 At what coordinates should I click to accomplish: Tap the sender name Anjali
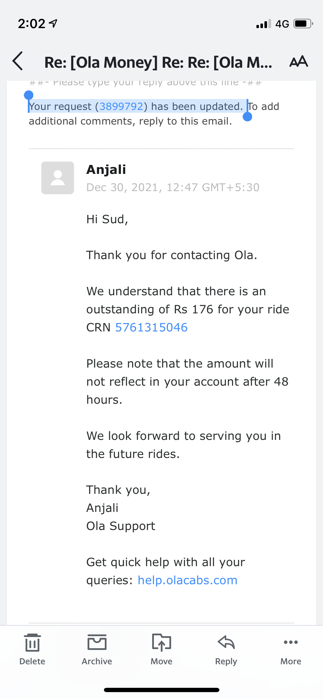click(106, 170)
